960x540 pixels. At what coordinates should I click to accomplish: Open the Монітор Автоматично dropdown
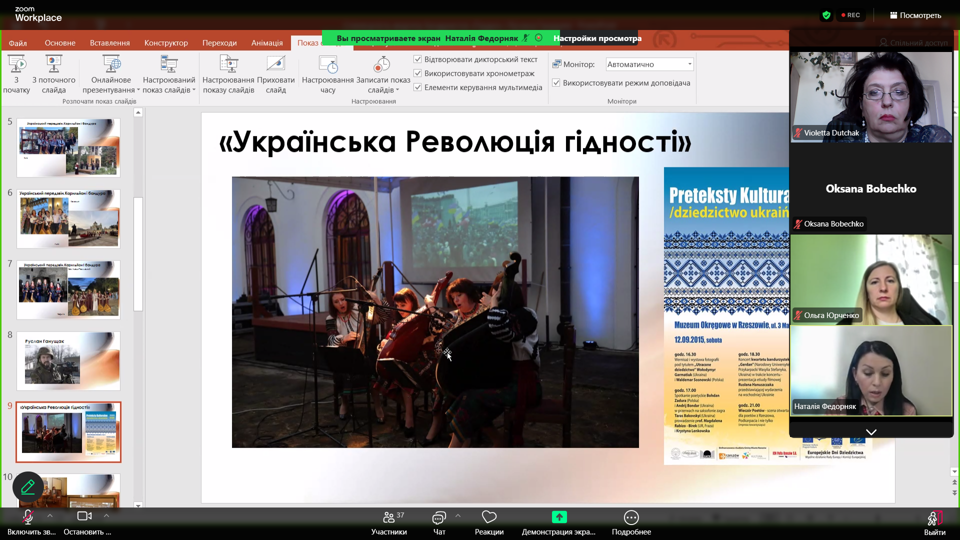coord(649,64)
